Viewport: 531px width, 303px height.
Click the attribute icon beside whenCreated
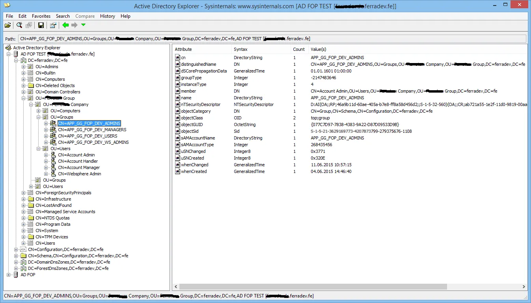point(177,171)
